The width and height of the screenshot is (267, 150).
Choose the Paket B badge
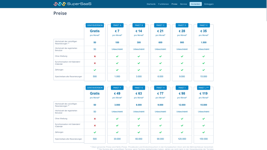pos(139,25)
